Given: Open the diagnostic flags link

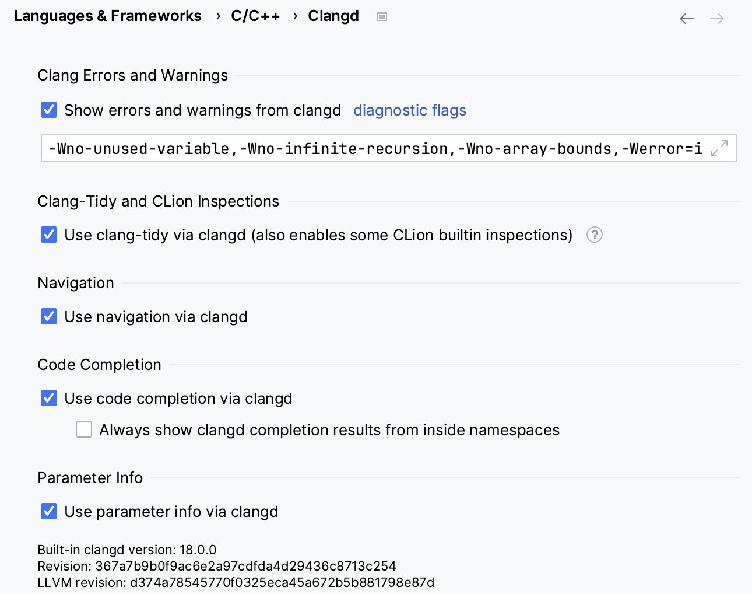Looking at the screenshot, I should pos(410,110).
